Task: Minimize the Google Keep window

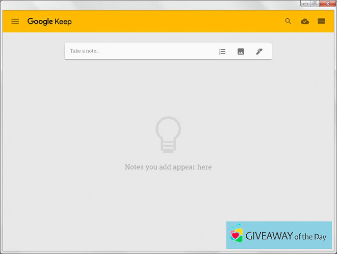Action: click(305, 4)
